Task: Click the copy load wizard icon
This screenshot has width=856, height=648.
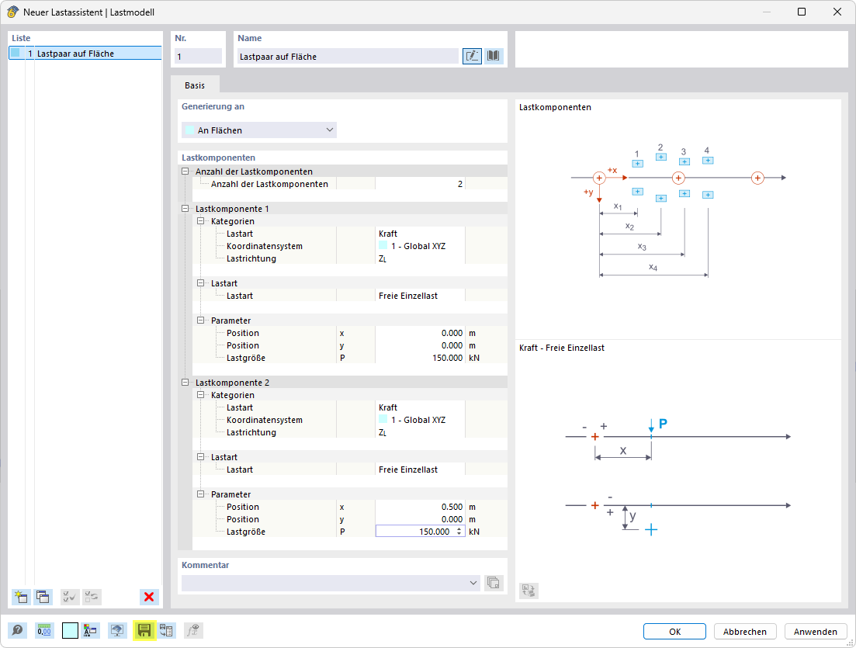Action: pyautogui.click(x=43, y=597)
